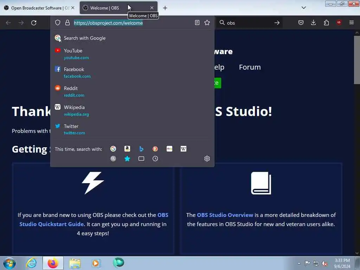Open the network status tray icon

(316, 264)
